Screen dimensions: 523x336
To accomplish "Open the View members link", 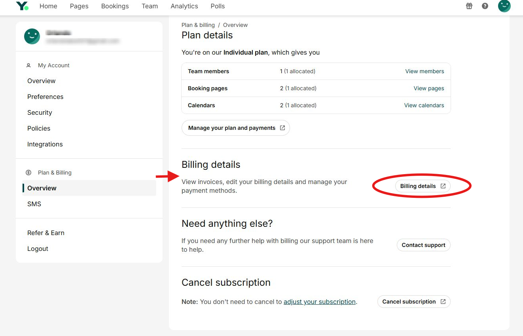I will click(424, 71).
